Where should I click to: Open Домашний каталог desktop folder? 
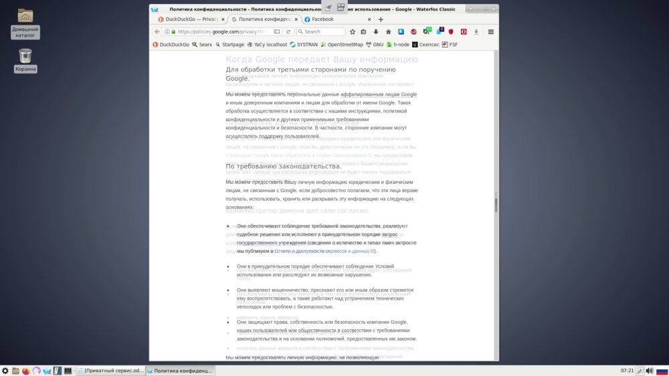(x=25, y=23)
